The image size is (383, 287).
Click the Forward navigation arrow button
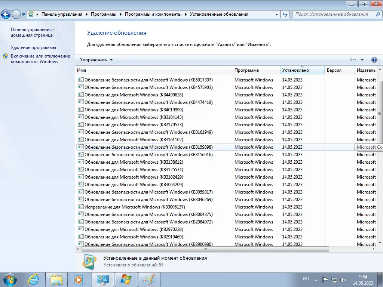click(16, 15)
